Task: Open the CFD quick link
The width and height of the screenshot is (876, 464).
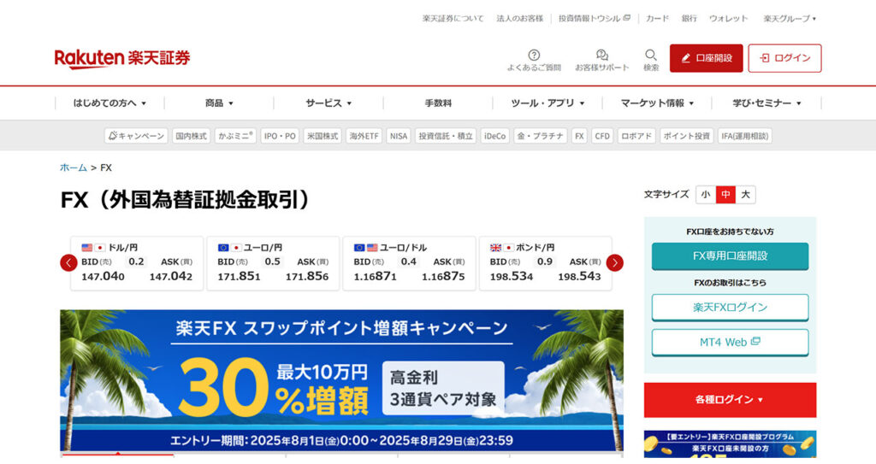Action: point(602,136)
